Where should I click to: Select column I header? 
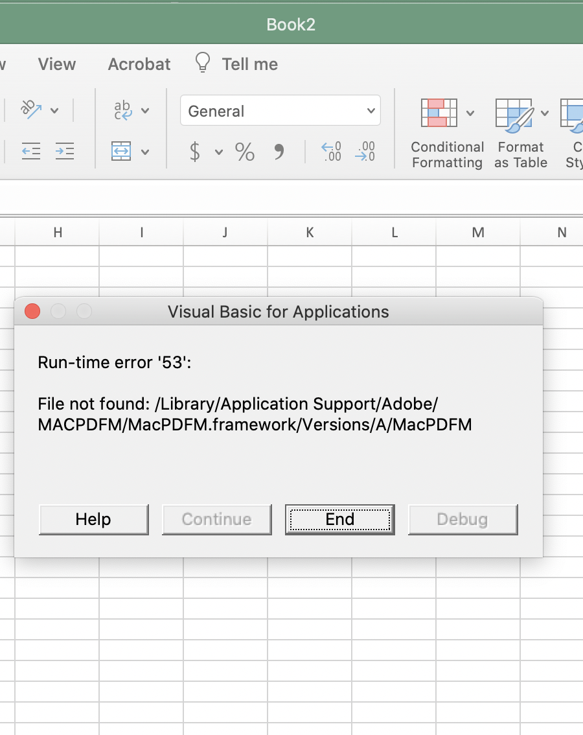(141, 232)
